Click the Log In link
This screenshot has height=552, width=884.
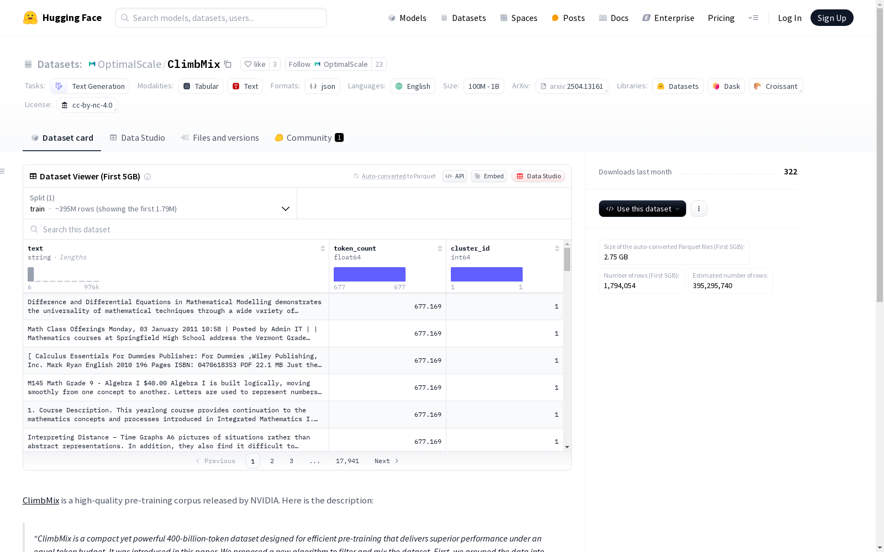tap(790, 18)
